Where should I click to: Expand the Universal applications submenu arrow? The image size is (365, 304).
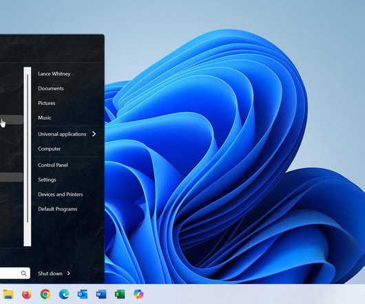click(x=94, y=134)
